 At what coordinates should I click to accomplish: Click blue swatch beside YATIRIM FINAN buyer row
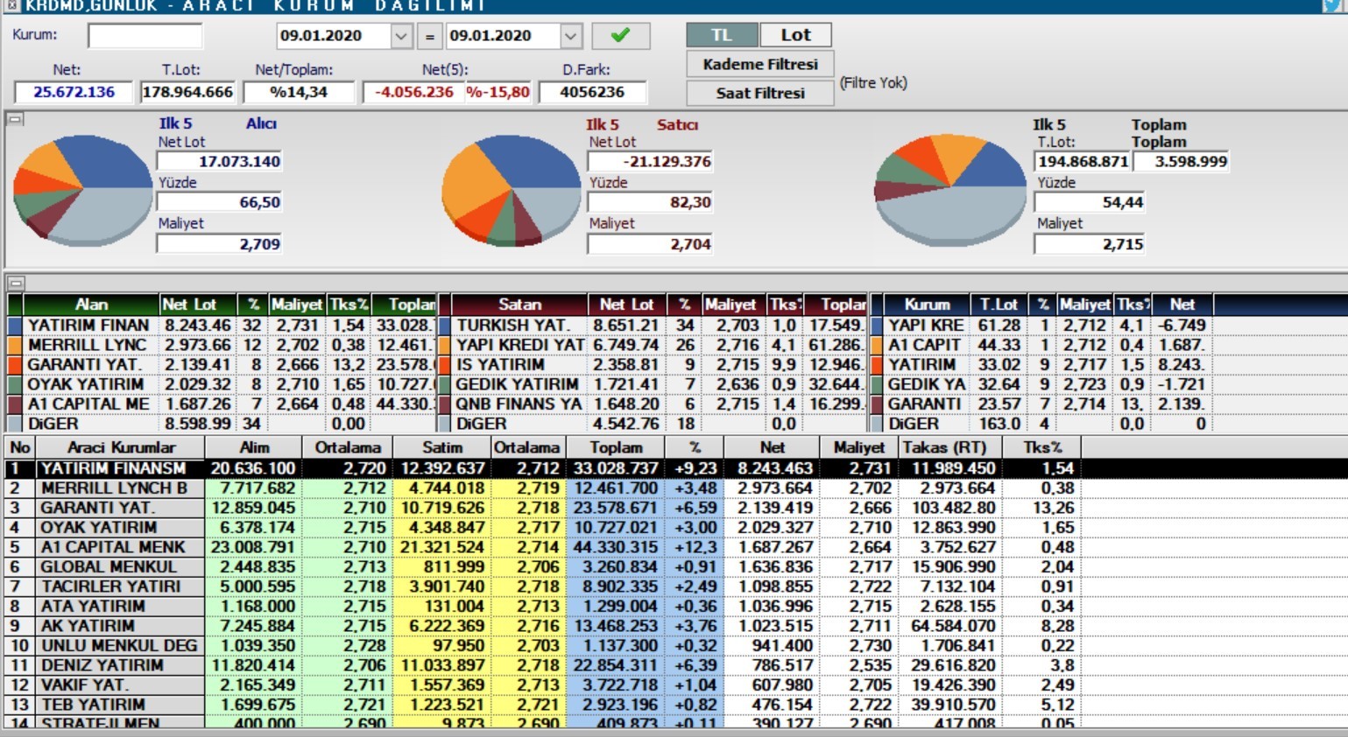click(x=14, y=325)
